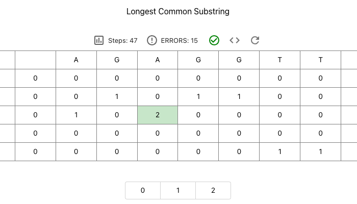Viewport: 357px width, 204px height.
Task: Click the third G column header
Action: point(239,60)
